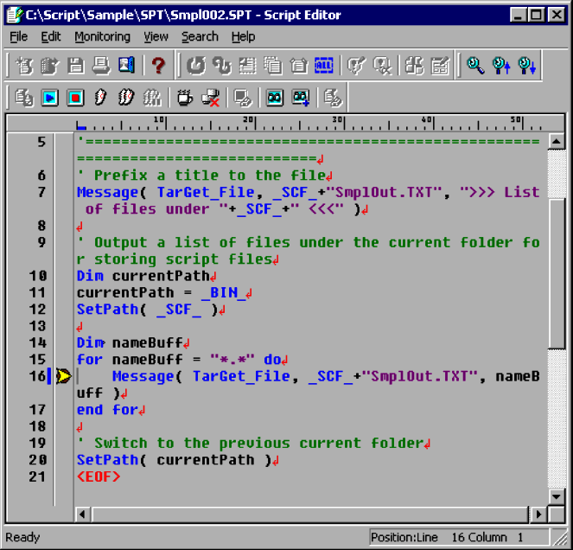
Task: Click the double footprints step icon
Action: pos(126,98)
